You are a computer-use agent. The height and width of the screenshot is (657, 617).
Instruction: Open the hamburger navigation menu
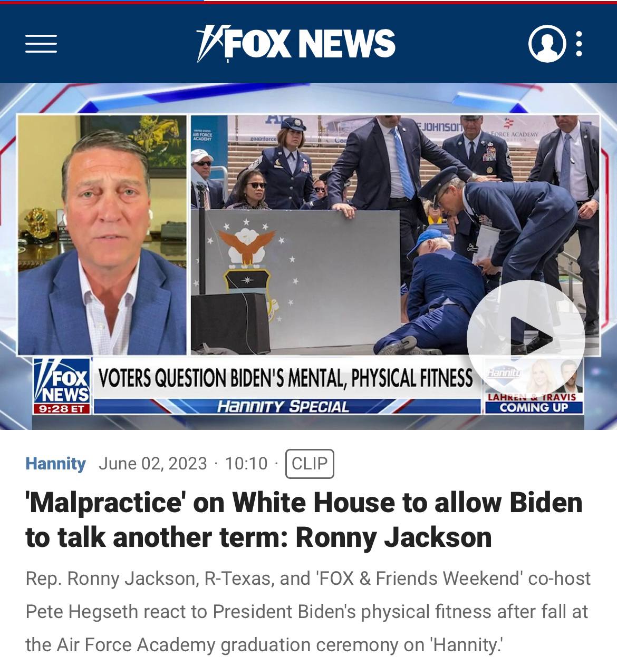pos(41,44)
